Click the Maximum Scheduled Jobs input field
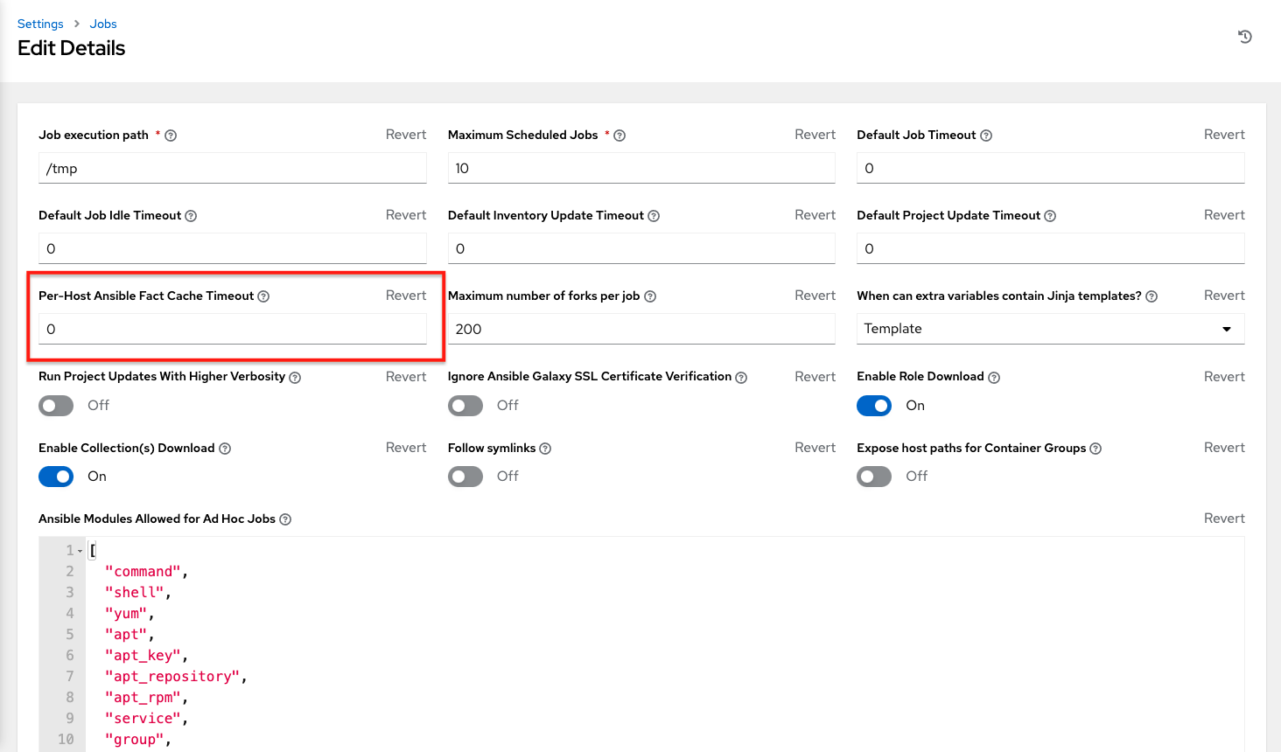 coord(640,168)
